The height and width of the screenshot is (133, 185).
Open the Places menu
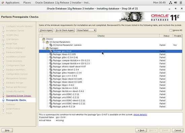pyautogui.click(x=27, y=3)
